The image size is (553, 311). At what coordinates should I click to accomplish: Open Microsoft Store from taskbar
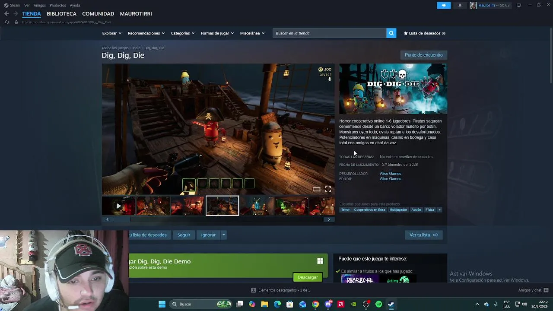(x=290, y=304)
